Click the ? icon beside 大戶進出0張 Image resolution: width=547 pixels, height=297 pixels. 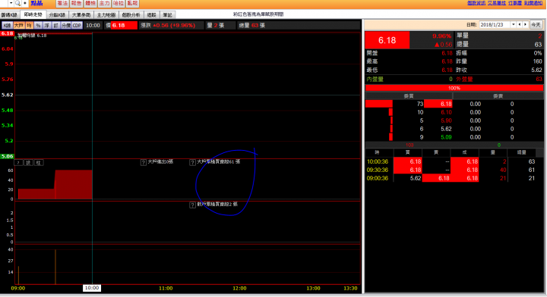pos(144,162)
